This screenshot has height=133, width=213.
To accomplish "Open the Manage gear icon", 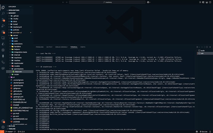I will (x=3, y=127).
